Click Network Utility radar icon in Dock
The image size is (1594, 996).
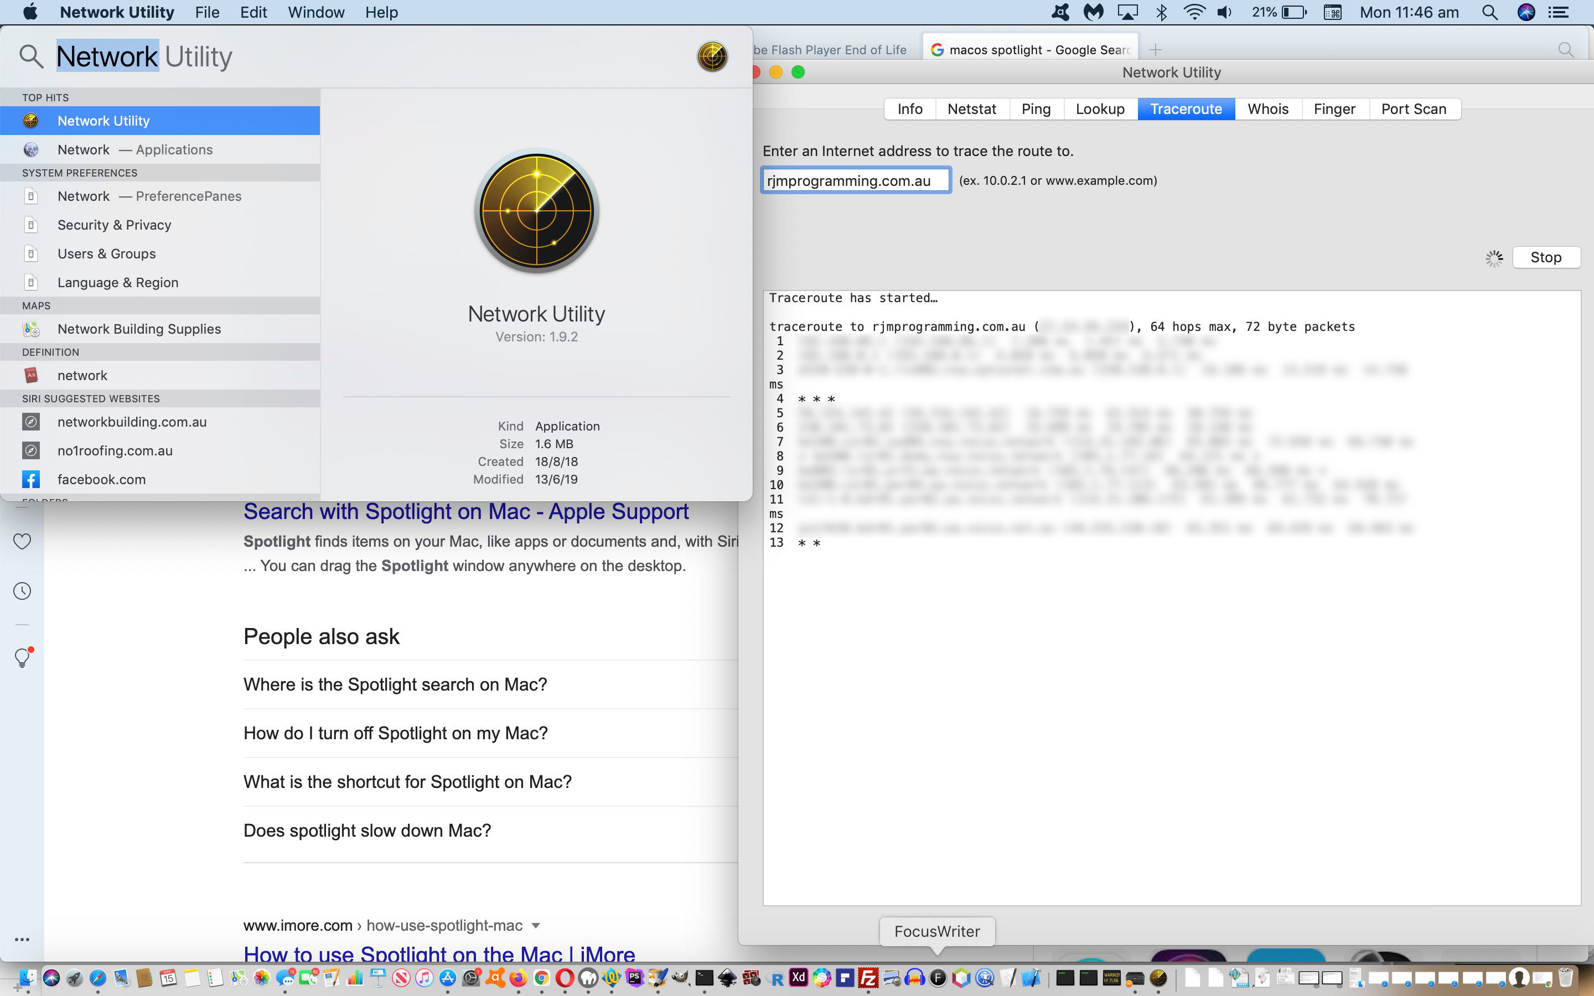(x=1158, y=978)
